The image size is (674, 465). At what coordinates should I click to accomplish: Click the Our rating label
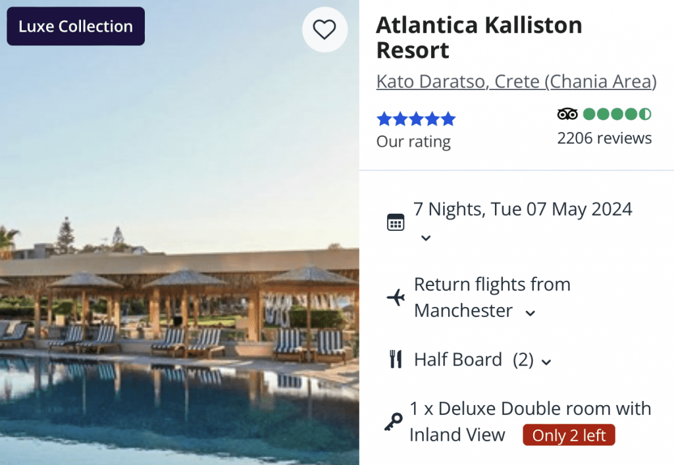pyautogui.click(x=413, y=141)
